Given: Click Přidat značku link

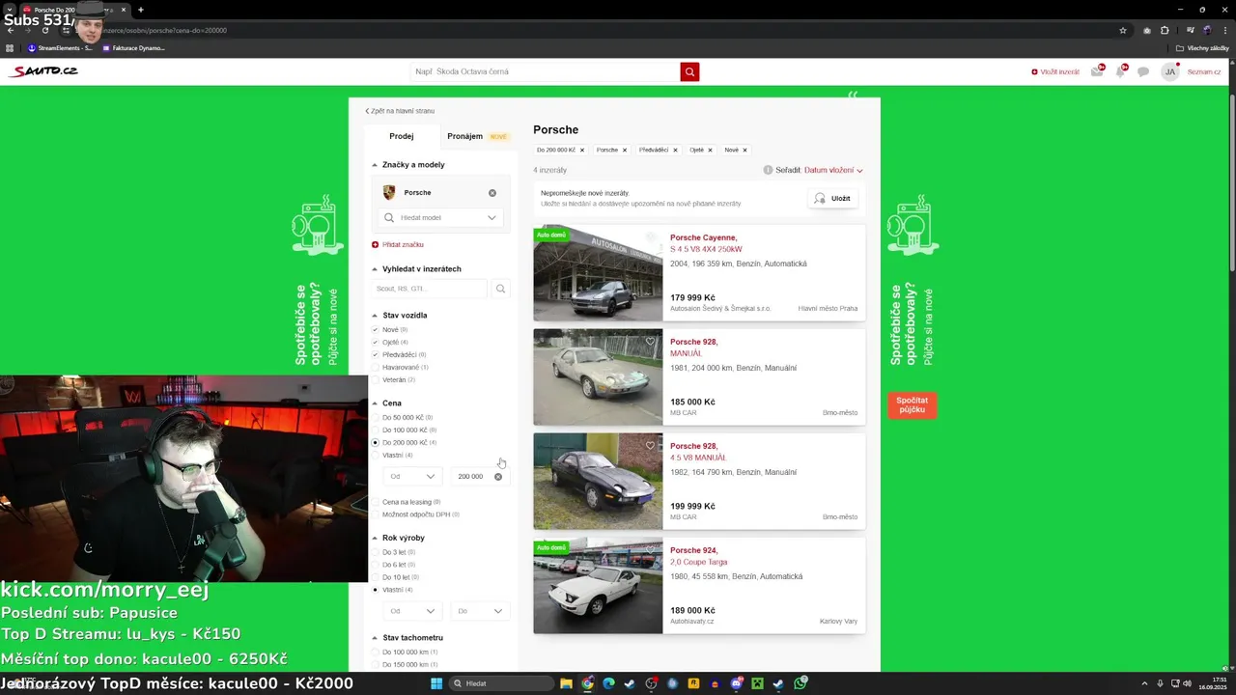Looking at the screenshot, I should [398, 245].
